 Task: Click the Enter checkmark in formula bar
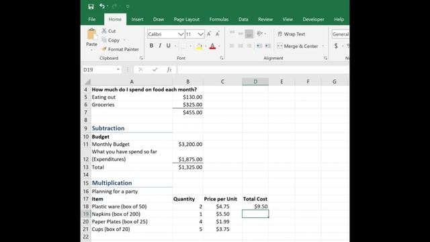point(155,70)
